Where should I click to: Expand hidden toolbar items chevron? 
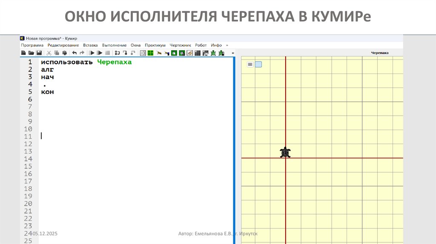[233, 53]
